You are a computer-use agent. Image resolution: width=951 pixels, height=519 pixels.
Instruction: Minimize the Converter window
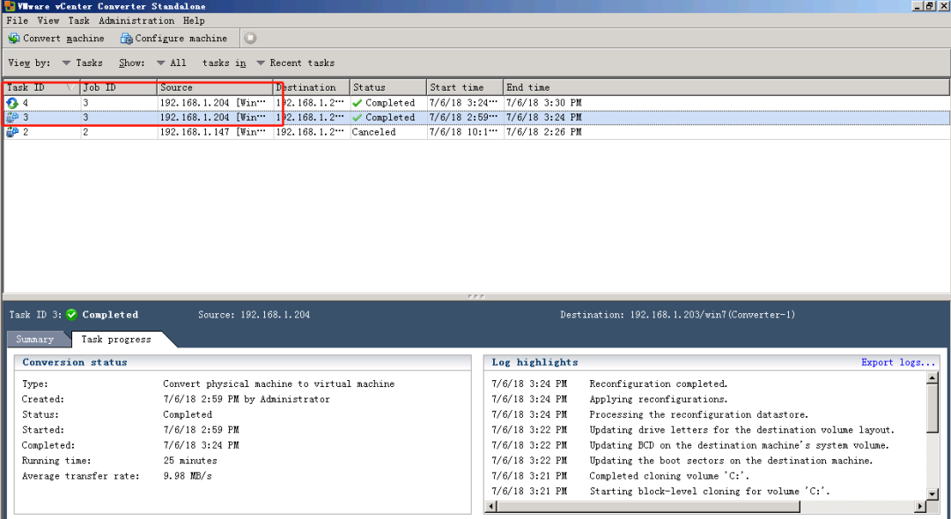point(917,6)
